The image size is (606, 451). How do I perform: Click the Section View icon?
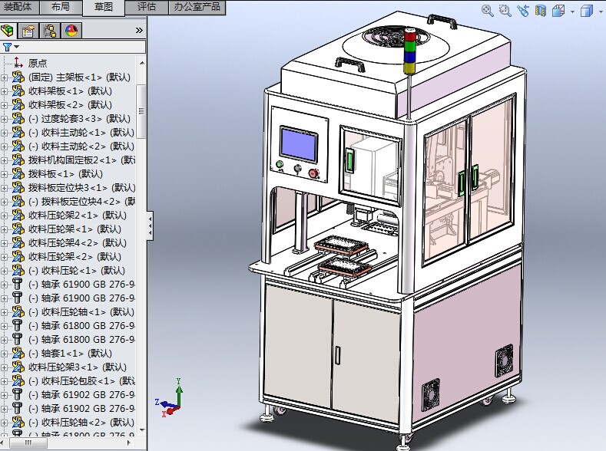pyautogui.click(x=540, y=11)
